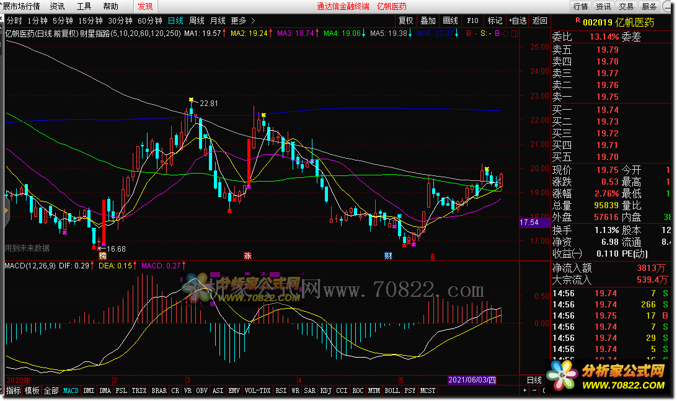Image resolution: width=677 pixels, height=401 pixels.
Task: Click the split-window icon in chart header
Action: point(514,33)
